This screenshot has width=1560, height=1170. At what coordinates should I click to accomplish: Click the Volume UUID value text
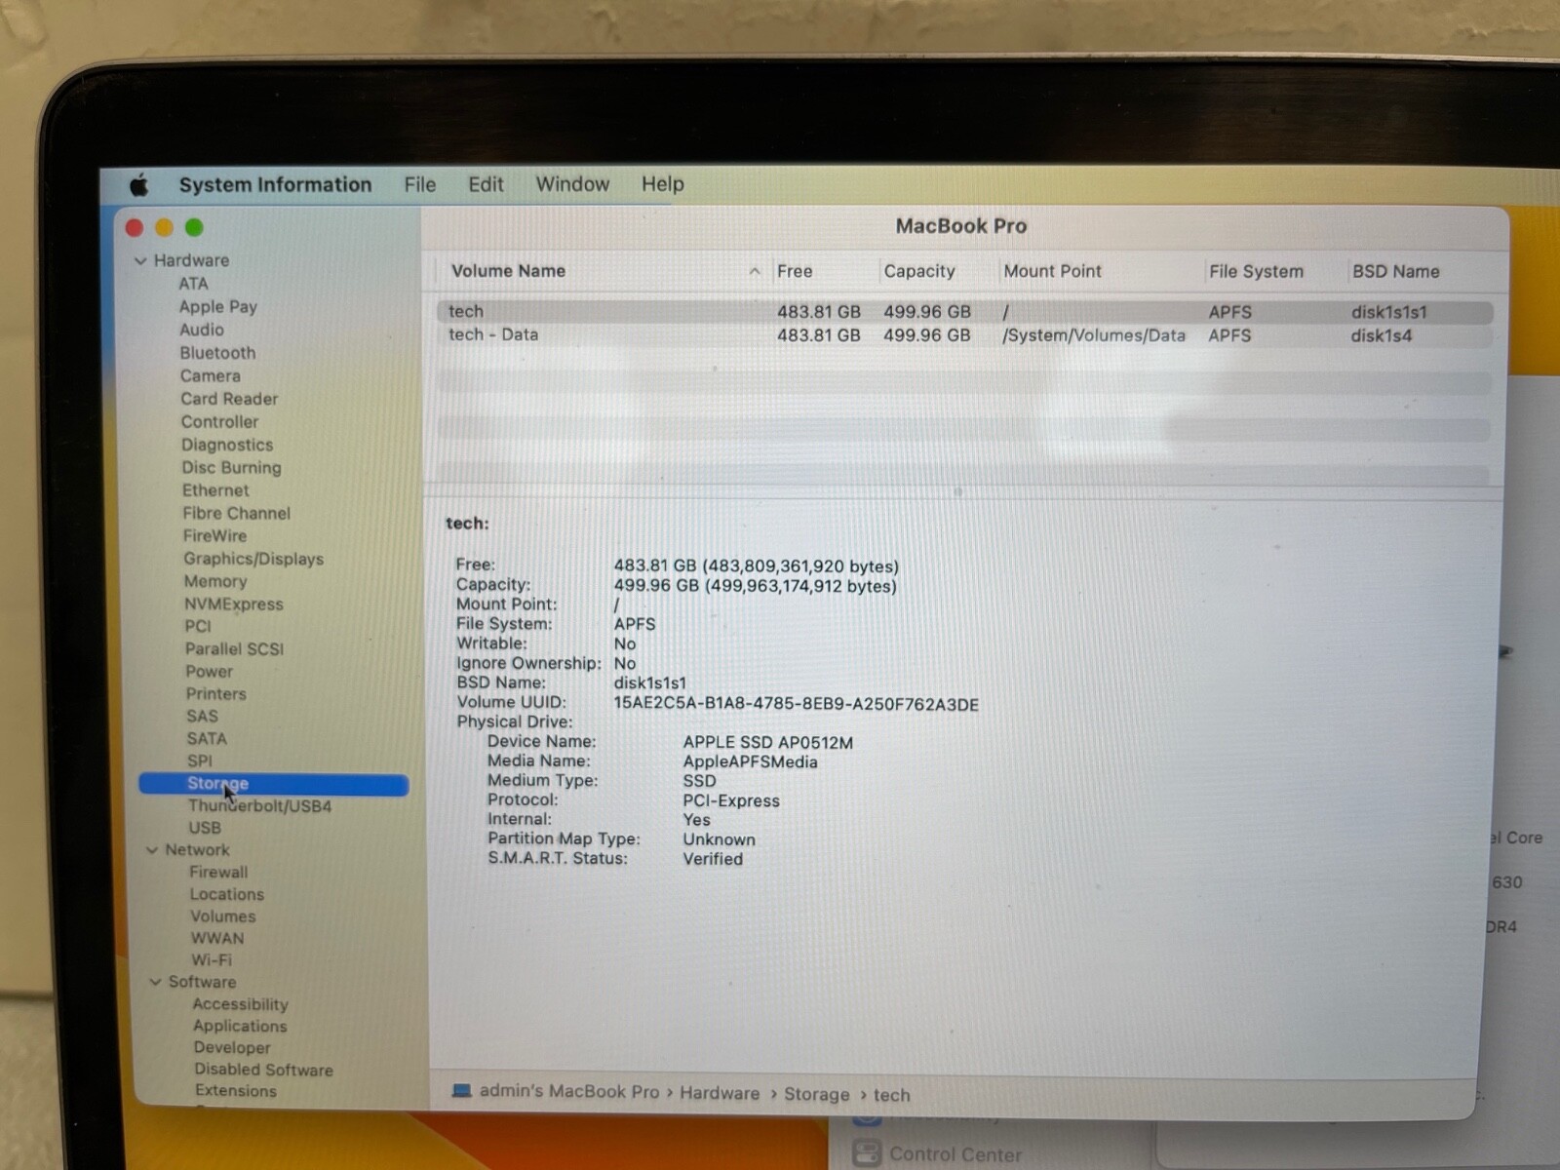796,704
